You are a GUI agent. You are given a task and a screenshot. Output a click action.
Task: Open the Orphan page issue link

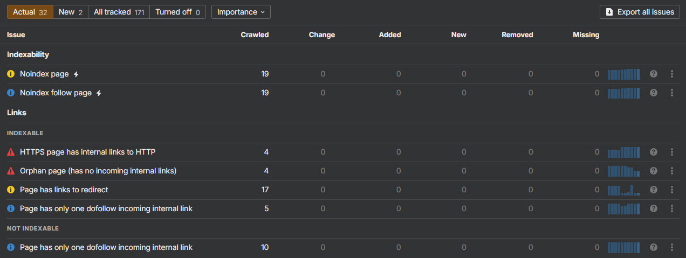[x=98, y=171]
